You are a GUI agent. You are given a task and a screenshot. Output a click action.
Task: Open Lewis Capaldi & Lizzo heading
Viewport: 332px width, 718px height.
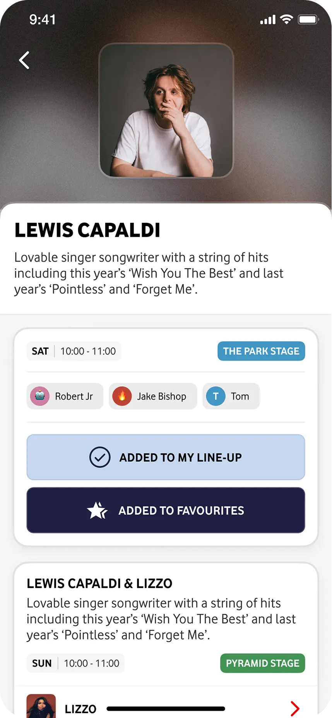(99, 583)
